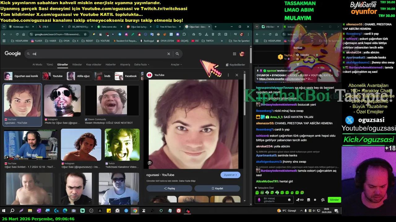Open the YOUTUBE bookmarks folder
The image size is (396, 222).
pyautogui.click(x=103, y=41)
